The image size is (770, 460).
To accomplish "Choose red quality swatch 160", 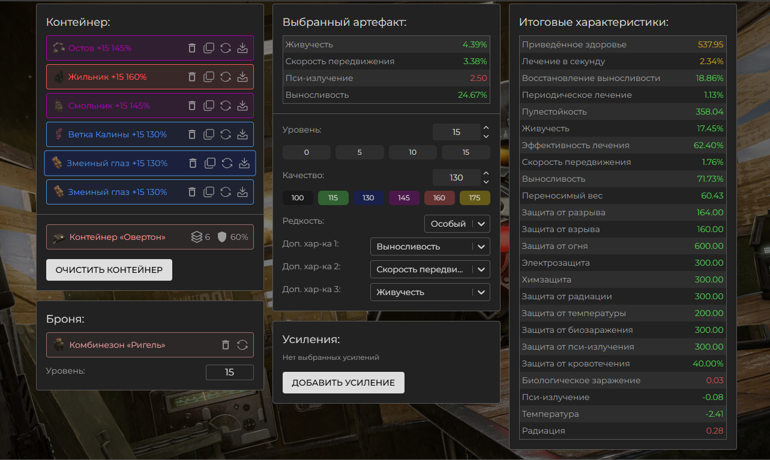I will pos(439,198).
